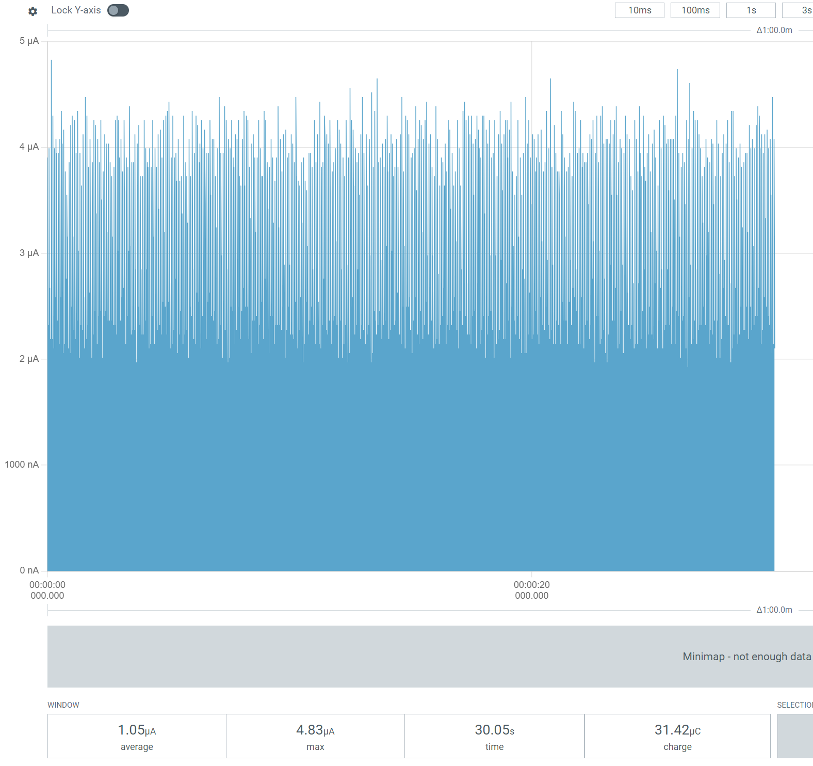
Task: Click the 5 µA Y-axis label
Action: [x=29, y=41]
